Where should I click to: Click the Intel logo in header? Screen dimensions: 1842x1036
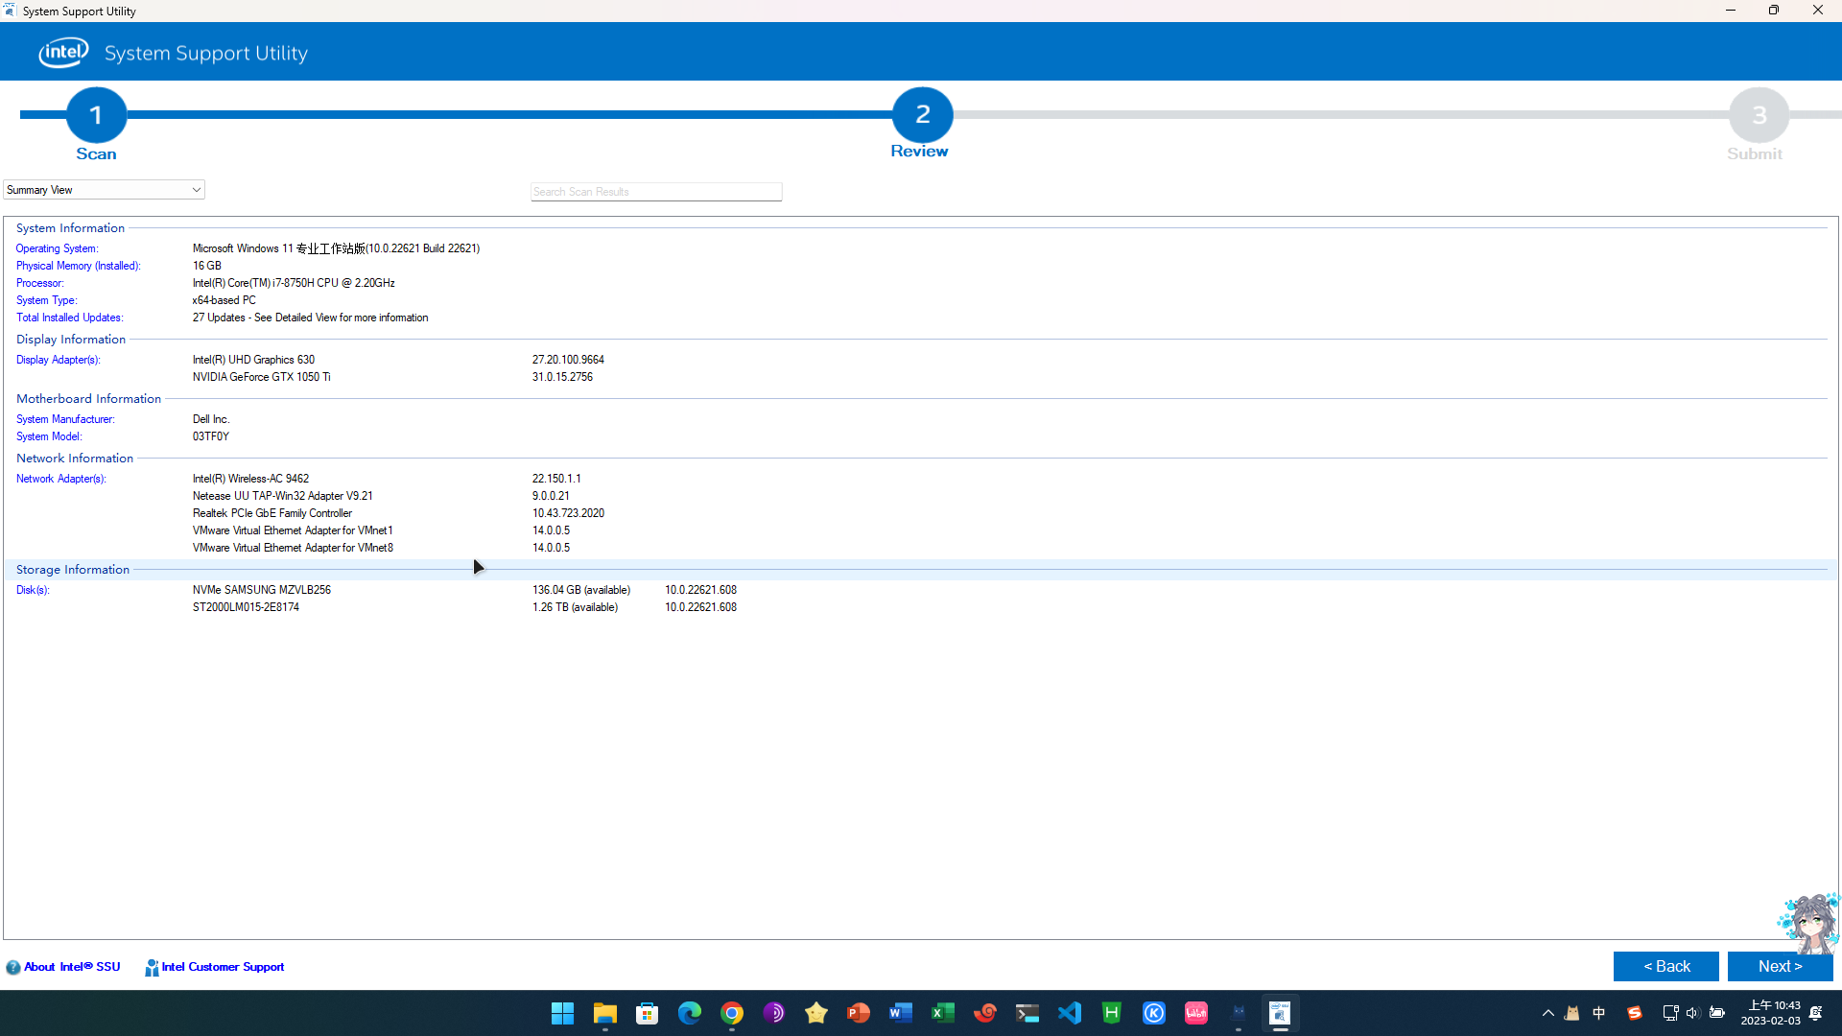click(63, 53)
